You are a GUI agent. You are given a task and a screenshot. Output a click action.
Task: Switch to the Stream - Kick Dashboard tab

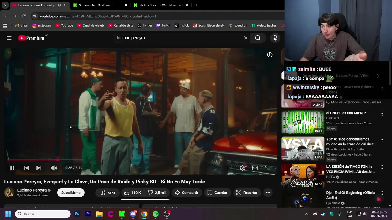[x=100, y=5]
